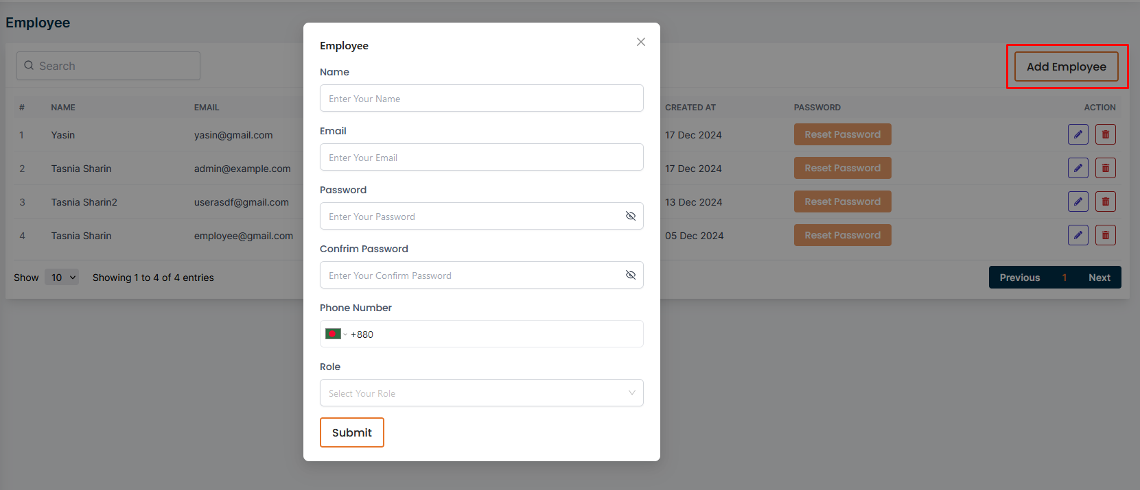Click the delete trash icon for Yasin

point(1105,134)
